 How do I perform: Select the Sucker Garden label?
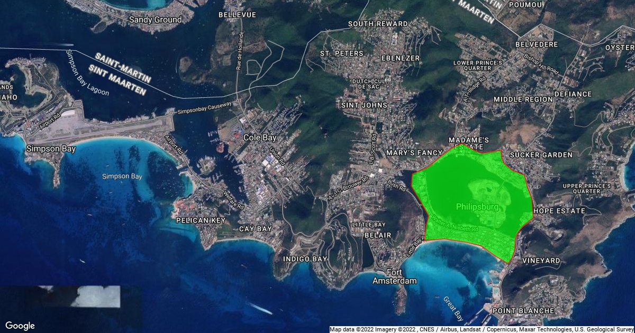tap(541, 155)
